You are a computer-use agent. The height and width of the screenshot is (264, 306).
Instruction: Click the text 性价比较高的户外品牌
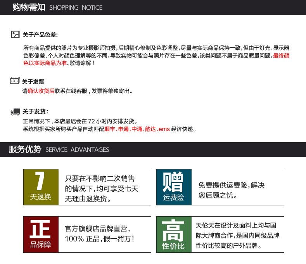click(x=228, y=246)
